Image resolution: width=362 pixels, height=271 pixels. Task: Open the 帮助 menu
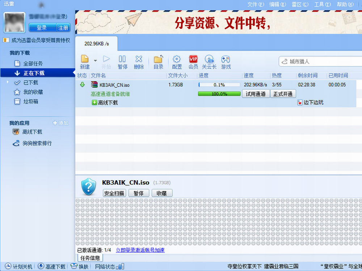345,4
